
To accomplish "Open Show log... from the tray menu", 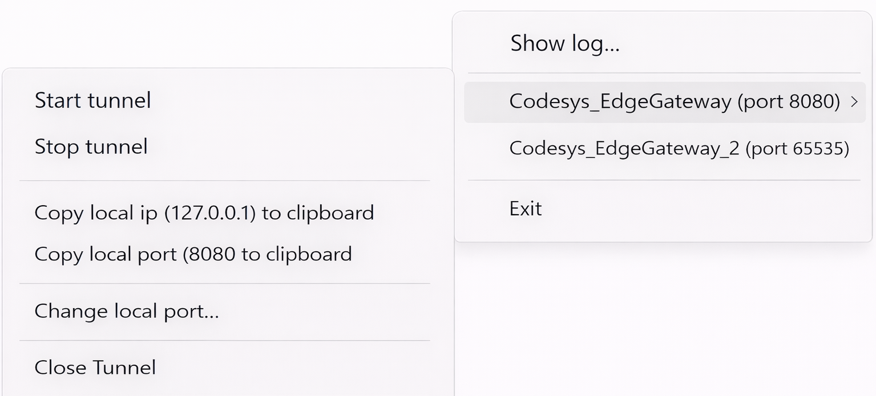I will (x=564, y=43).
